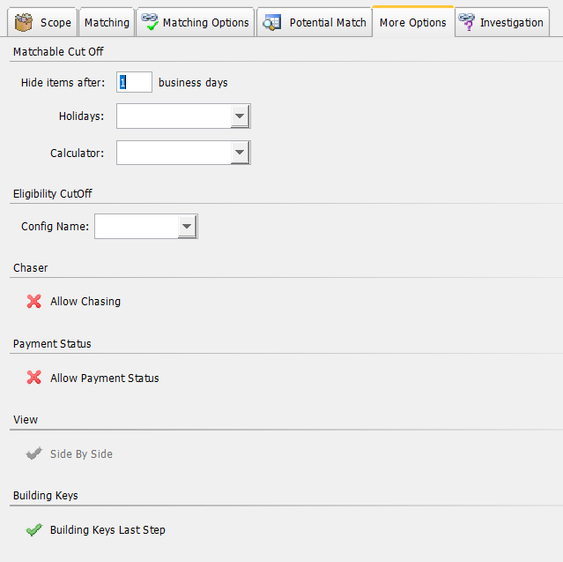Click the green check beside Building Keys Last Step
Viewport: 563px width, 562px height.
click(34, 529)
